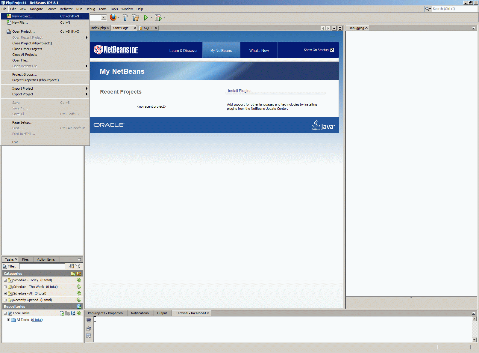Viewport: 479px width, 353px height.
Task: Run the project with green play icon
Action: point(146,18)
